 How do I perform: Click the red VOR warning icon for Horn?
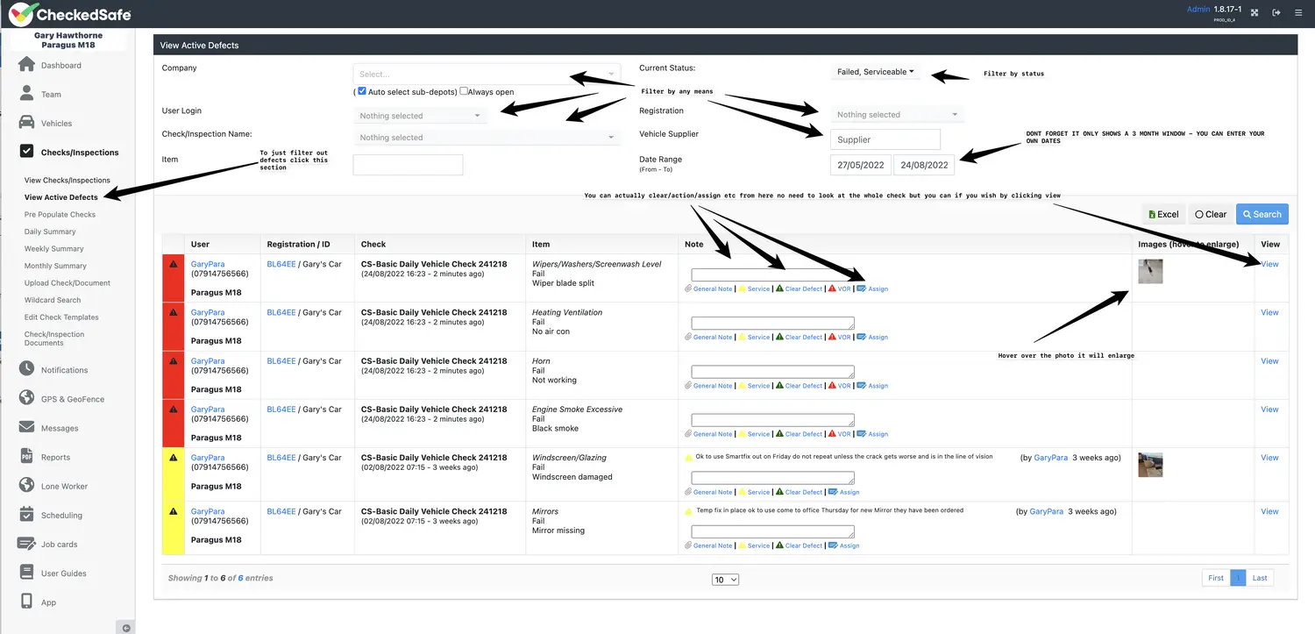[x=832, y=386]
